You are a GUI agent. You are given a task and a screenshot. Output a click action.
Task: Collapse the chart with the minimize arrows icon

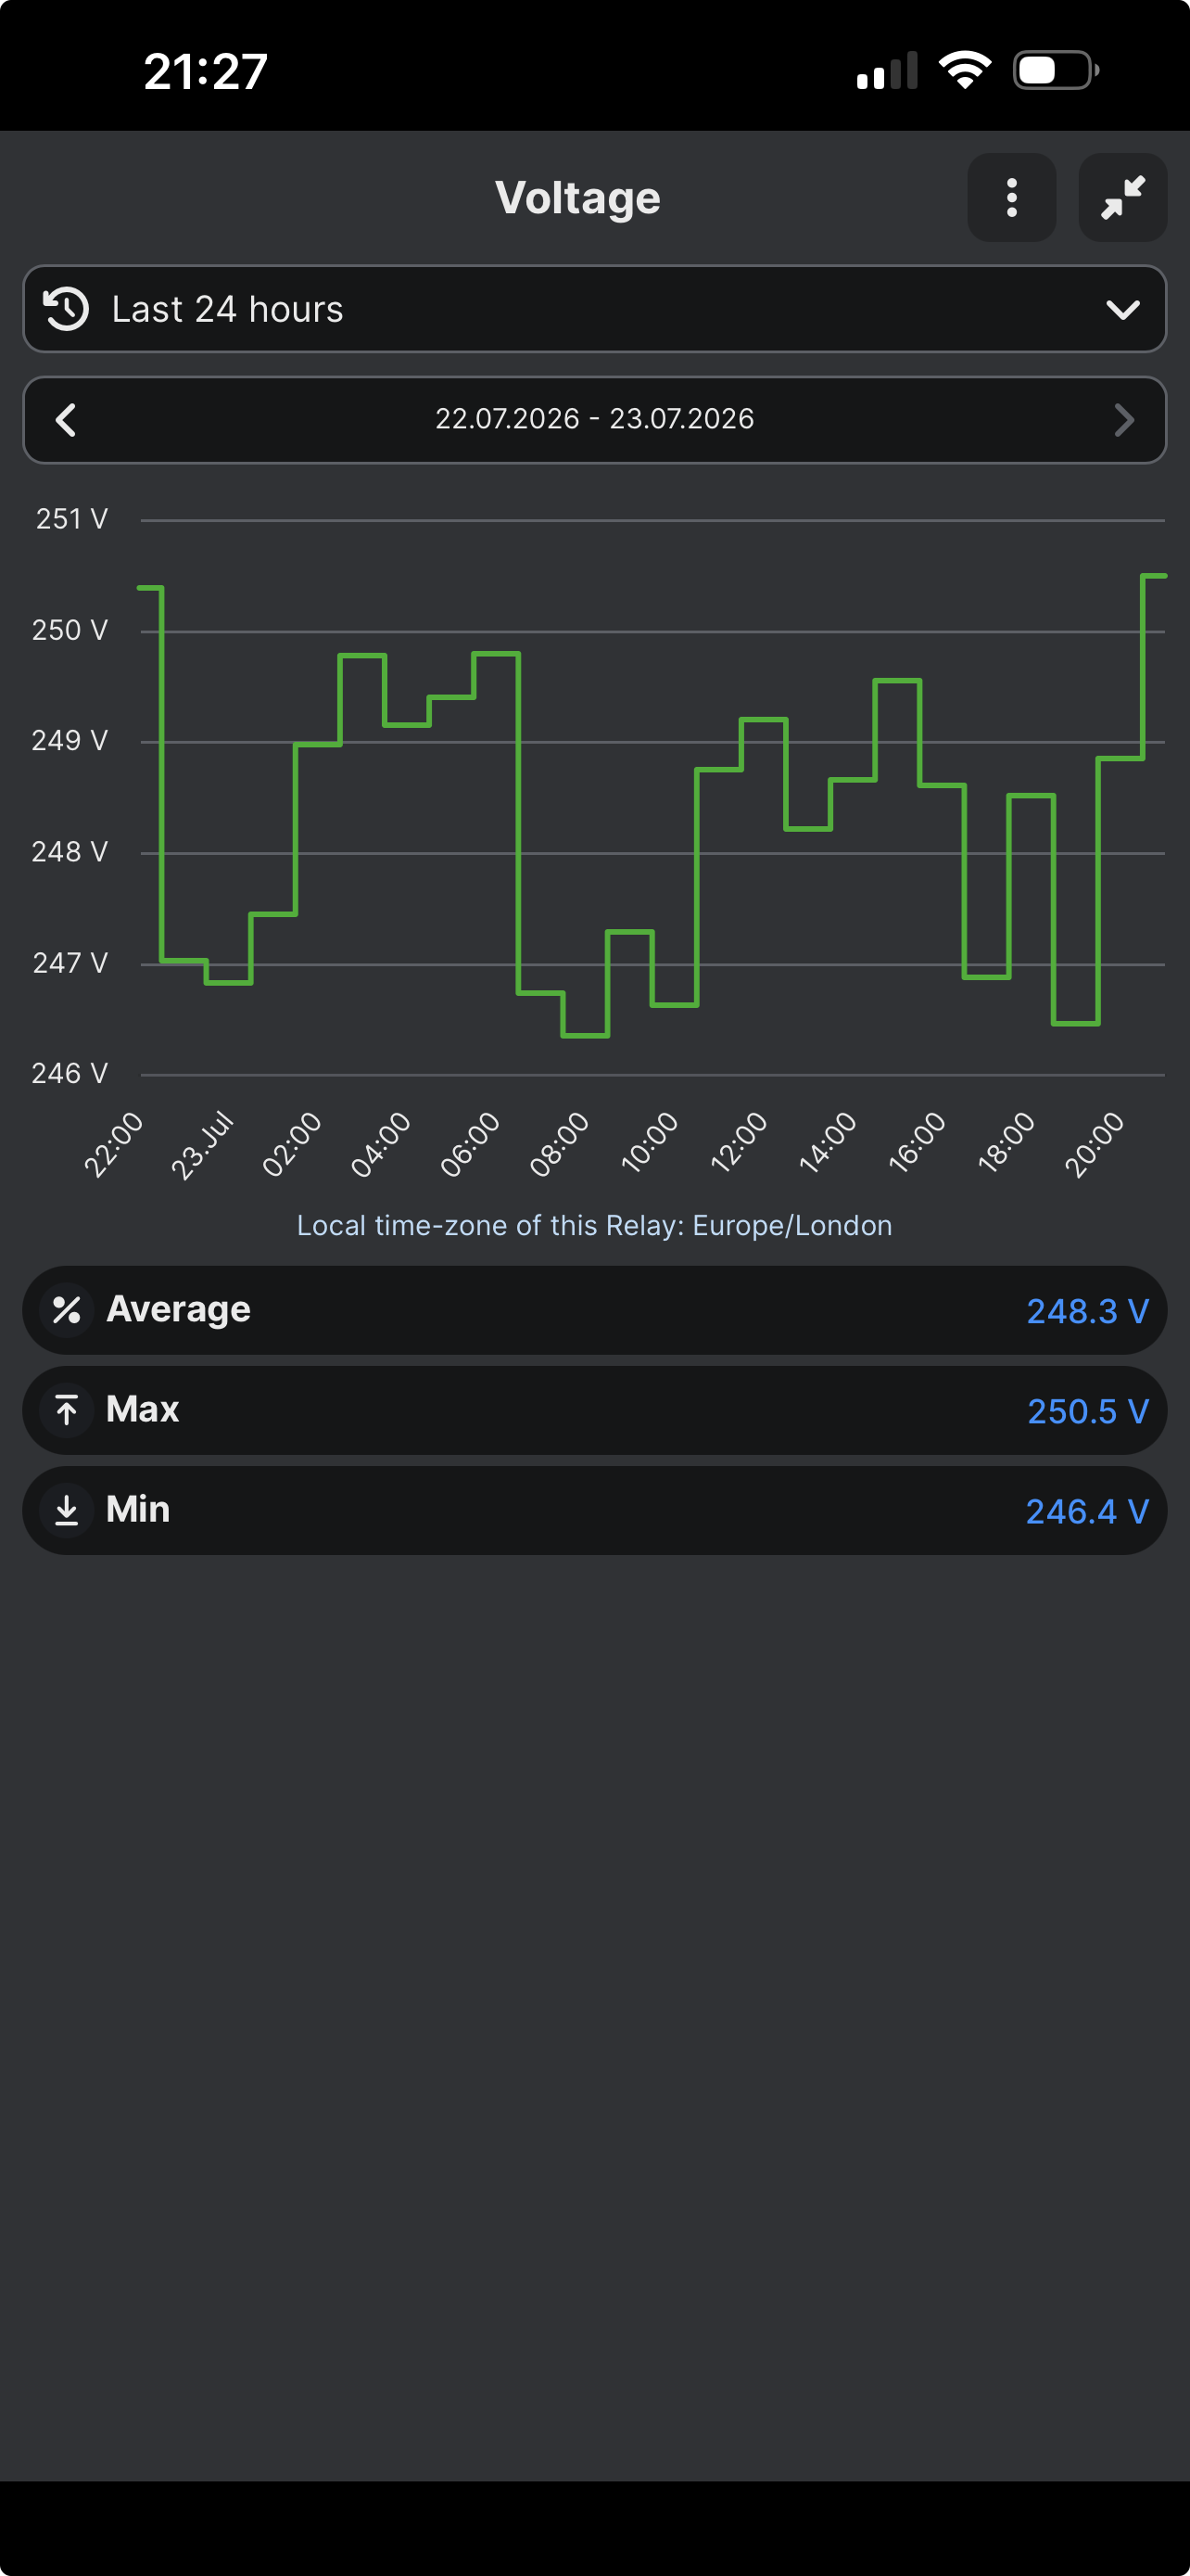coord(1123,197)
